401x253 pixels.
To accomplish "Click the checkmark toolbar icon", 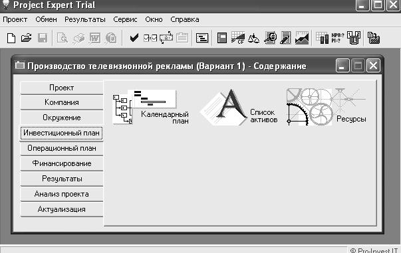I will [x=134, y=38].
